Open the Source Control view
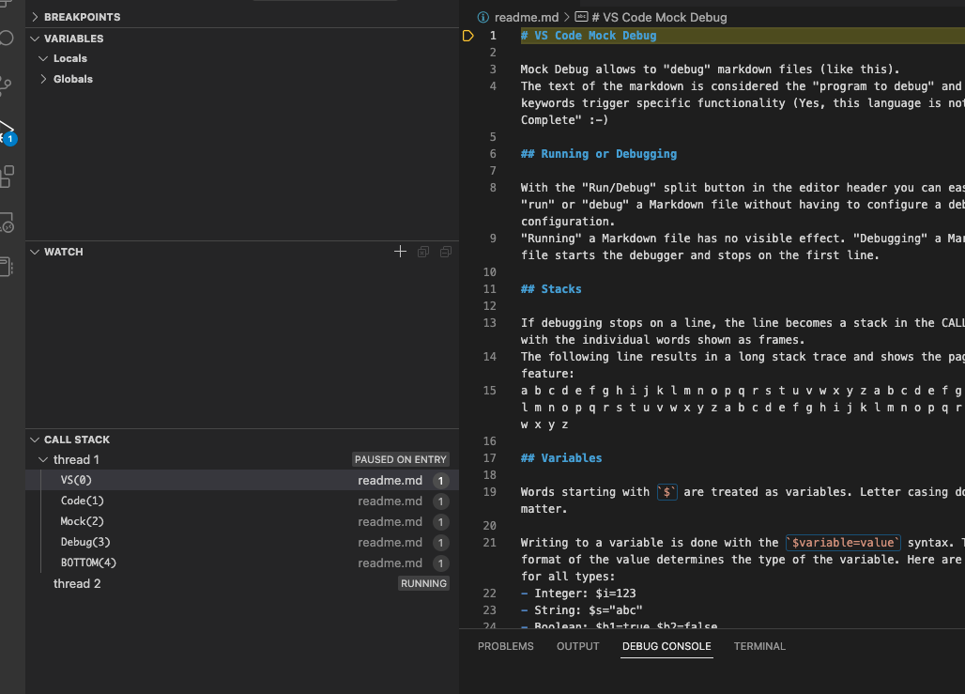965x694 pixels. pos(7,85)
